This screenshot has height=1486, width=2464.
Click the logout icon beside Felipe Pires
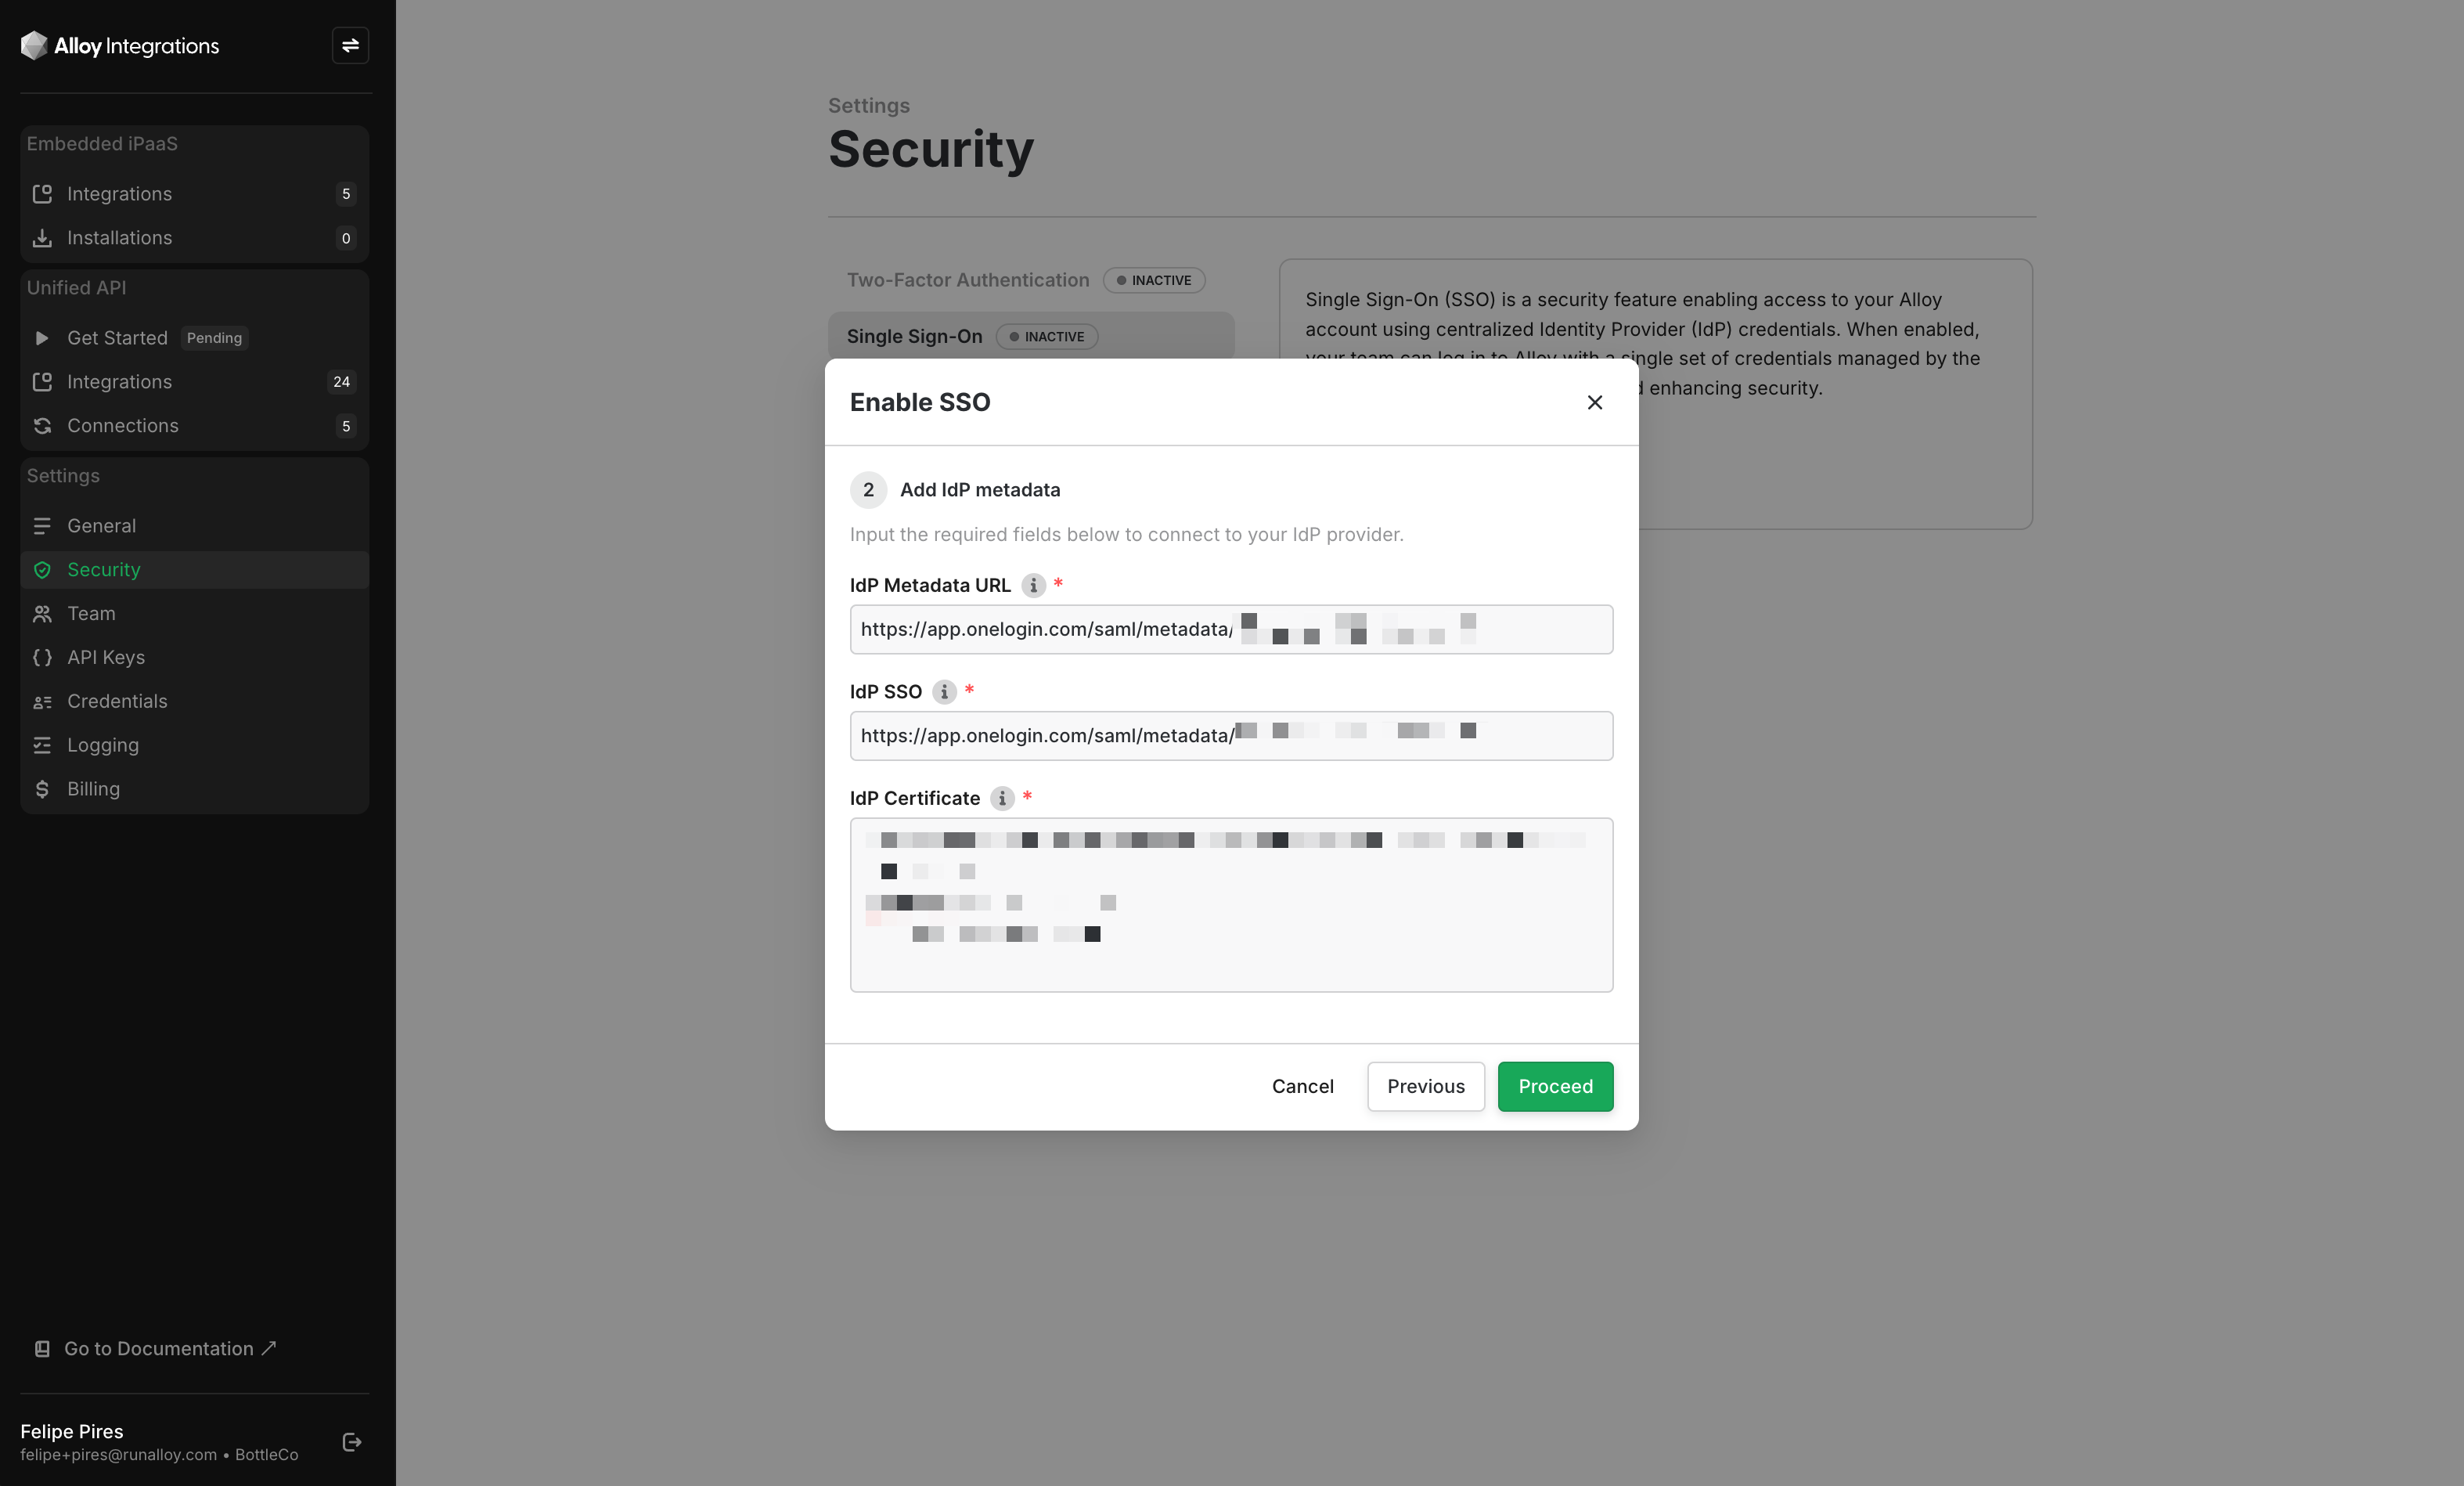[x=352, y=1442]
